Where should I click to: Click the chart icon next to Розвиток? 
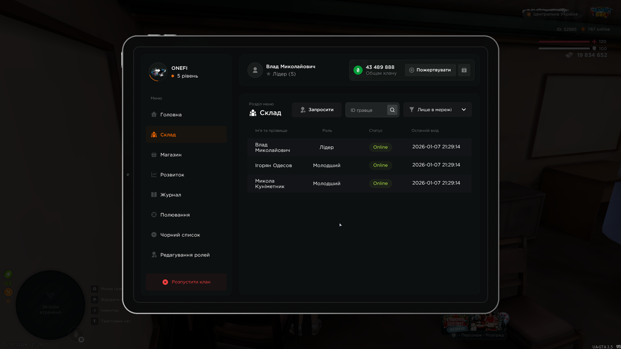click(x=154, y=174)
